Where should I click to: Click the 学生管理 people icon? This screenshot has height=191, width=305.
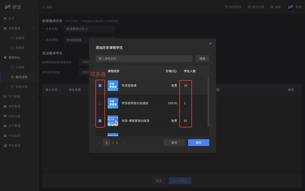pyautogui.click(x=5, y=146)
